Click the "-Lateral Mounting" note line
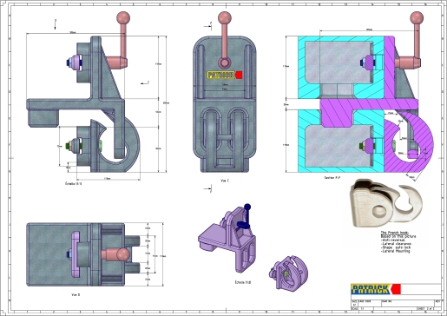 (x=395, y=251)
